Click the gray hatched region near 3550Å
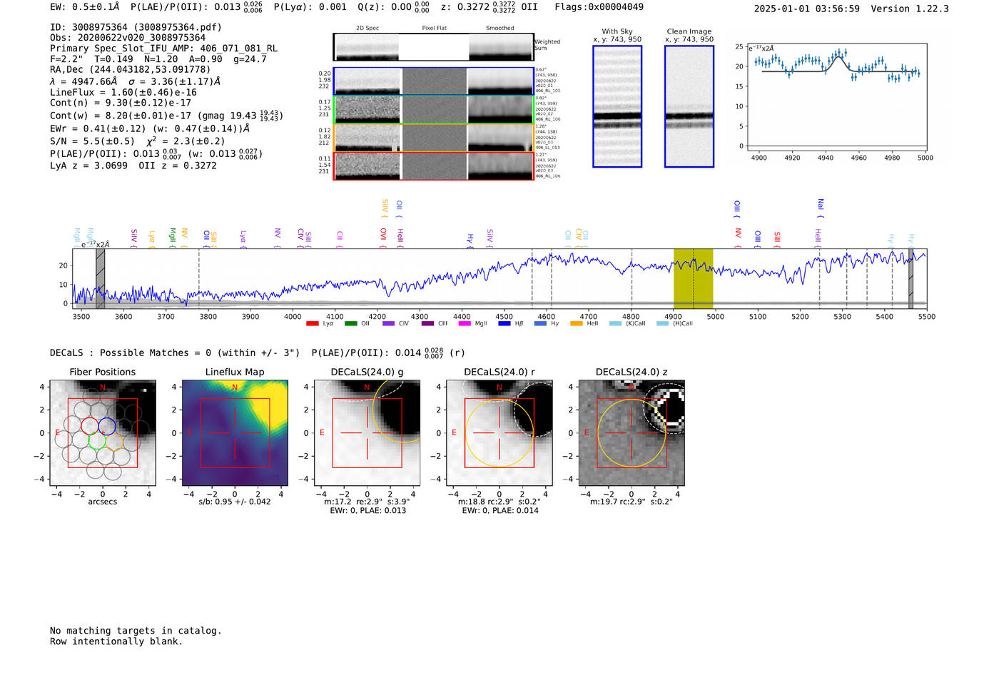Viewport: 999px width, 680px height. [101, 278]
